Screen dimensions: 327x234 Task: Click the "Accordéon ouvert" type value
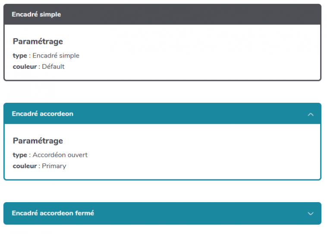(x=60, y=155)
